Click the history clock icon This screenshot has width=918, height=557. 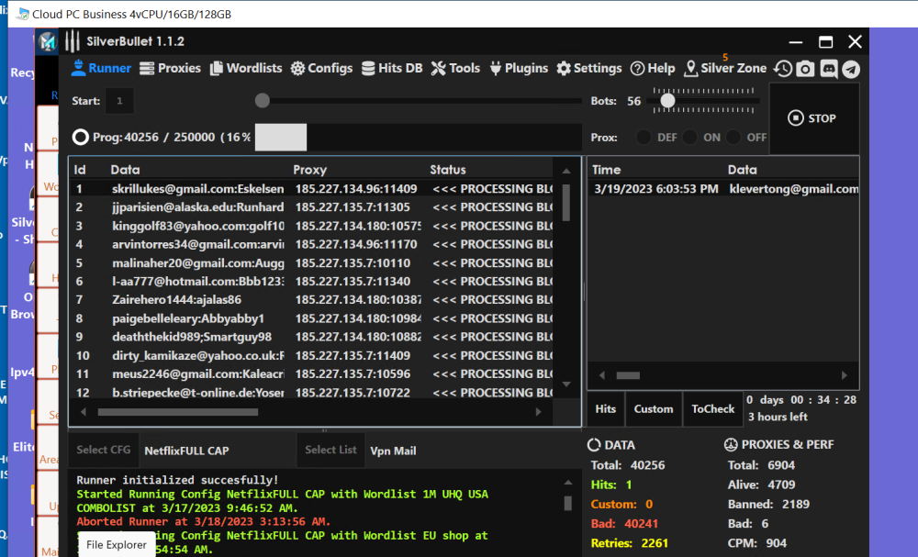(x=782, y=69)
